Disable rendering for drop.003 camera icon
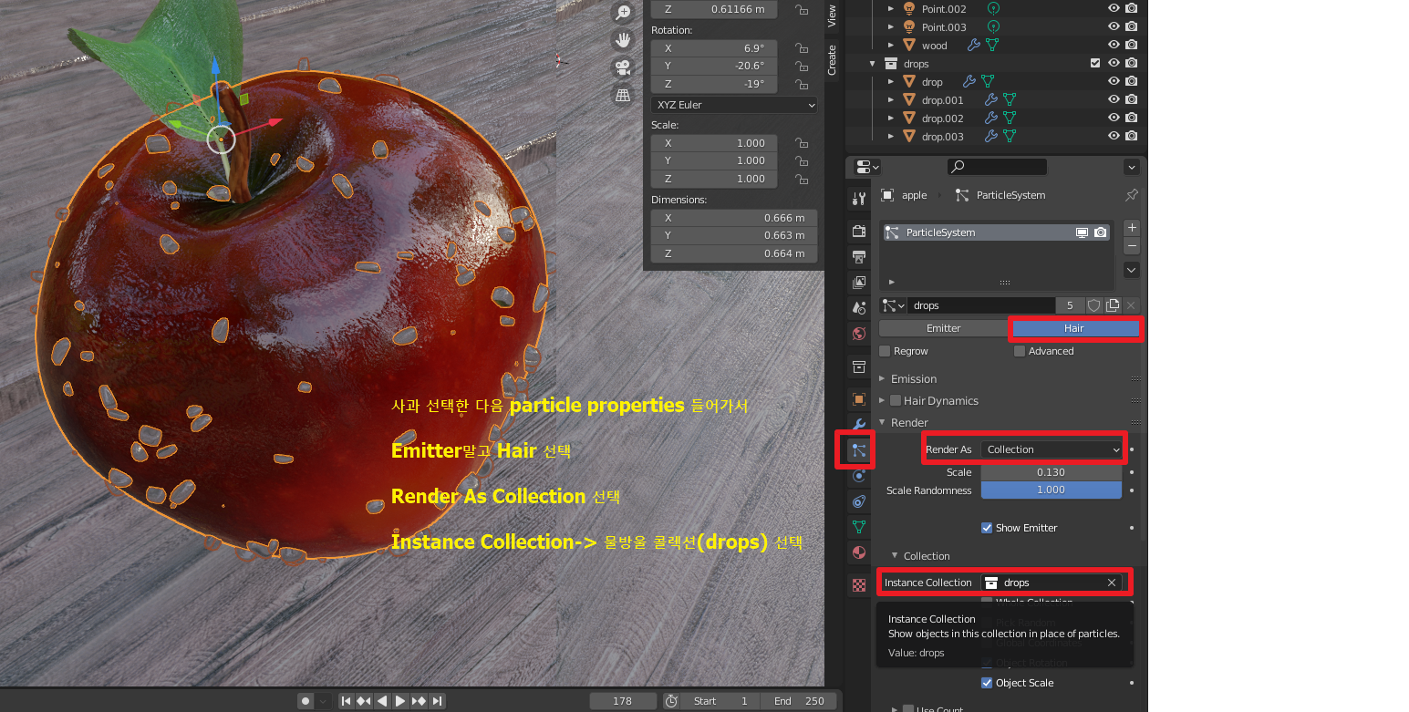 point(1132,136)
